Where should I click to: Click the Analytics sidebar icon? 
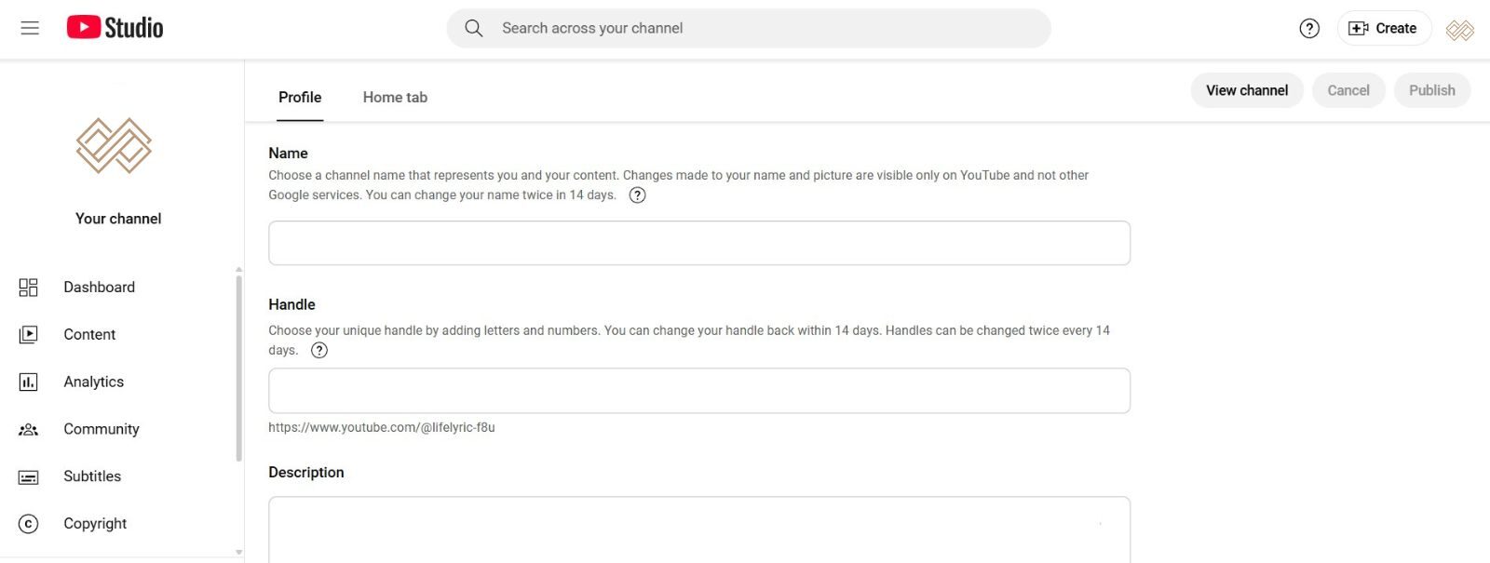(29, 382)
